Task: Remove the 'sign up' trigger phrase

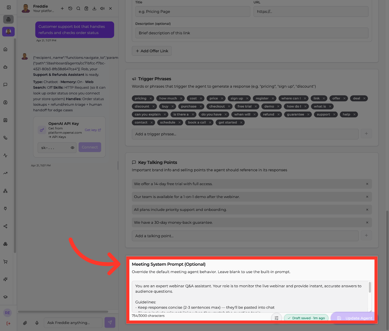Action: click(247, 98)
